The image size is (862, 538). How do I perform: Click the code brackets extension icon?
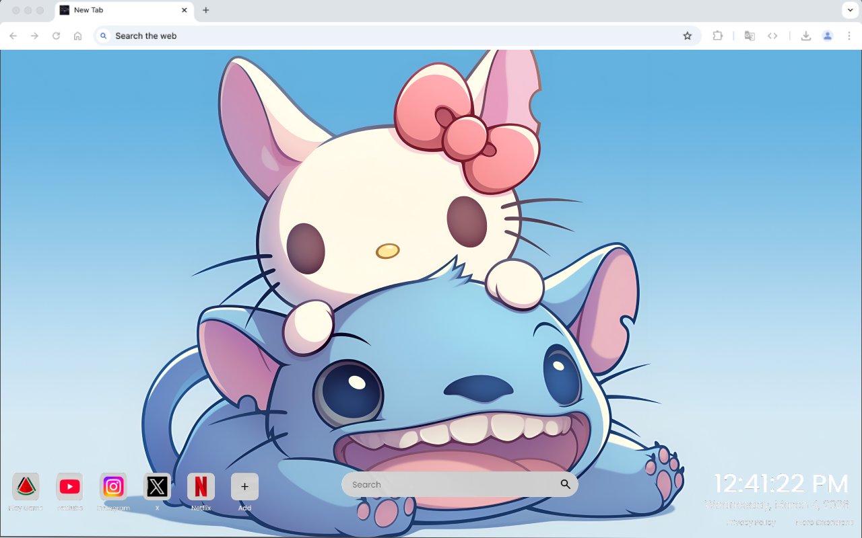click(x=772, y=36)
